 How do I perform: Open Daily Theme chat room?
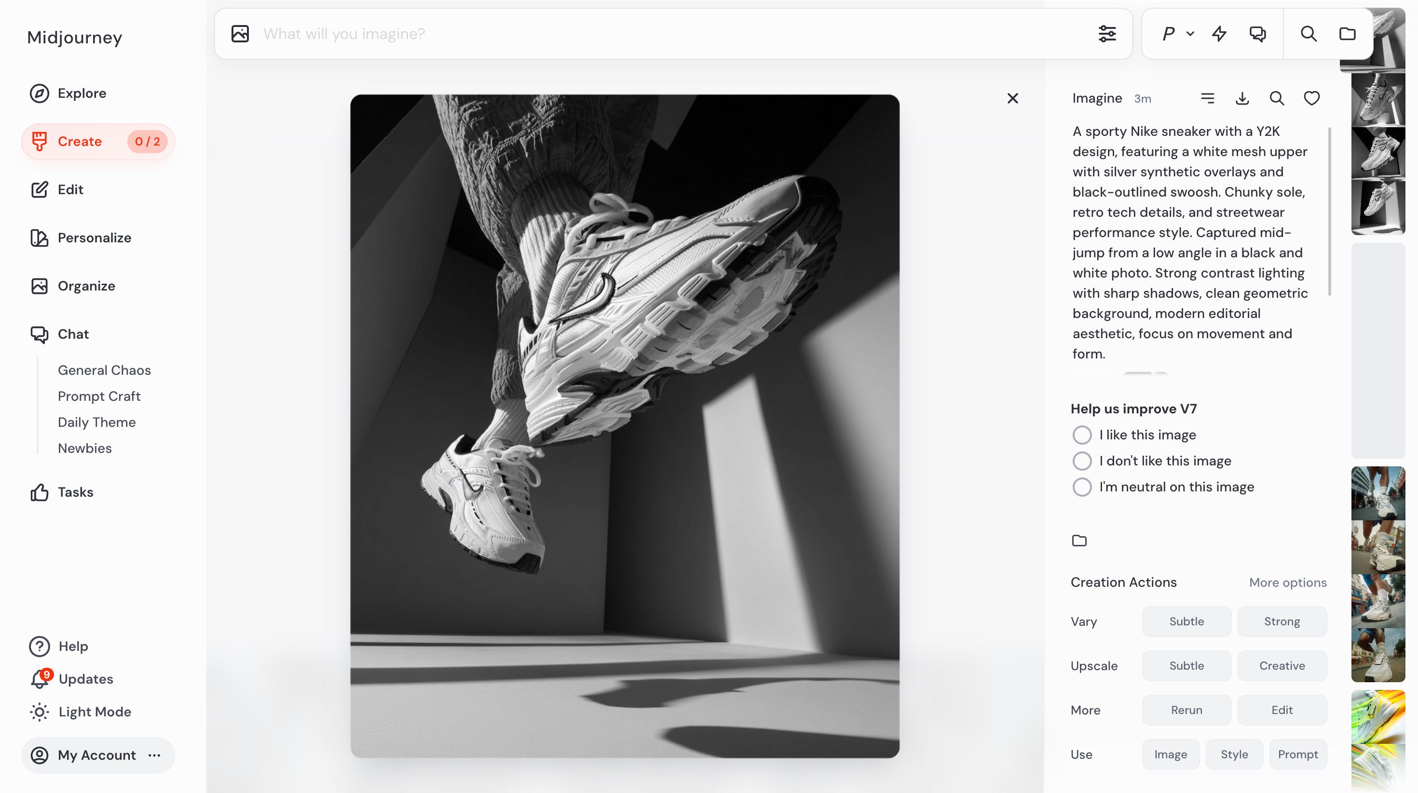coord(96,423)
